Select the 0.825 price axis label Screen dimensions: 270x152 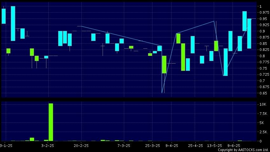[265, 50]
